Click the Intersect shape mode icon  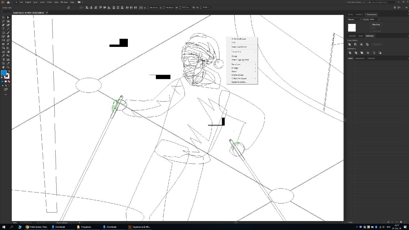tap(361, 44)
